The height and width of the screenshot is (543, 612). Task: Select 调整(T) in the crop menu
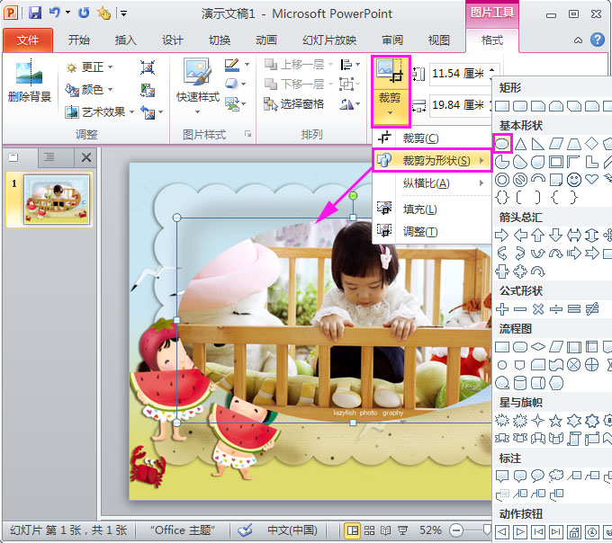(431, 232)
